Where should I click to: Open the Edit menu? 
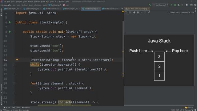coord(9,2)
